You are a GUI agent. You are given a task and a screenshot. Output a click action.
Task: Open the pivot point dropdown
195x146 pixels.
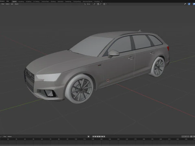click(95, 4)
